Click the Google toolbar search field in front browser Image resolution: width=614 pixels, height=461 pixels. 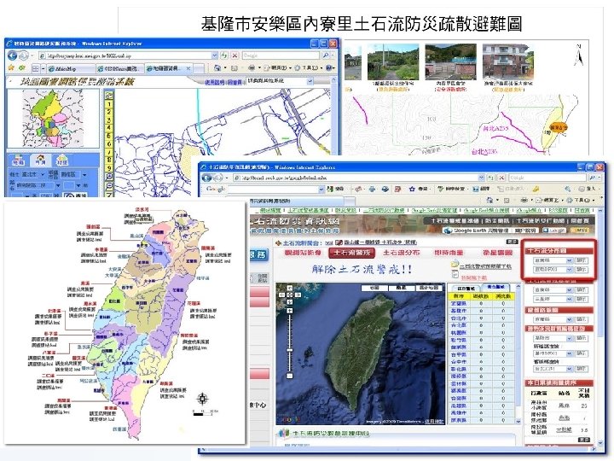click(x=274, y=189)
